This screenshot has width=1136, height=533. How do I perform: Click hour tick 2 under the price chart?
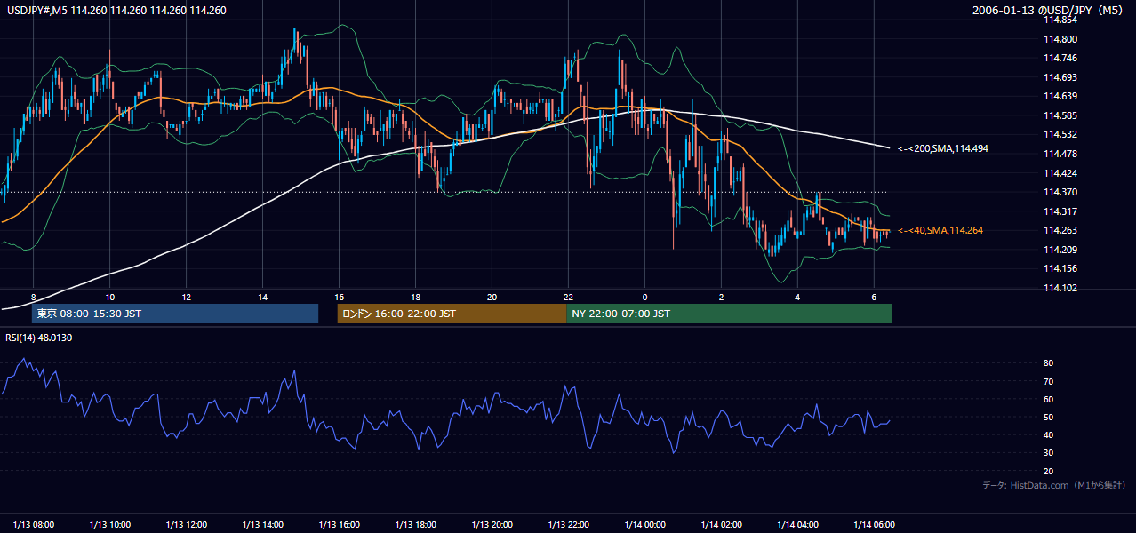point(721,297)
